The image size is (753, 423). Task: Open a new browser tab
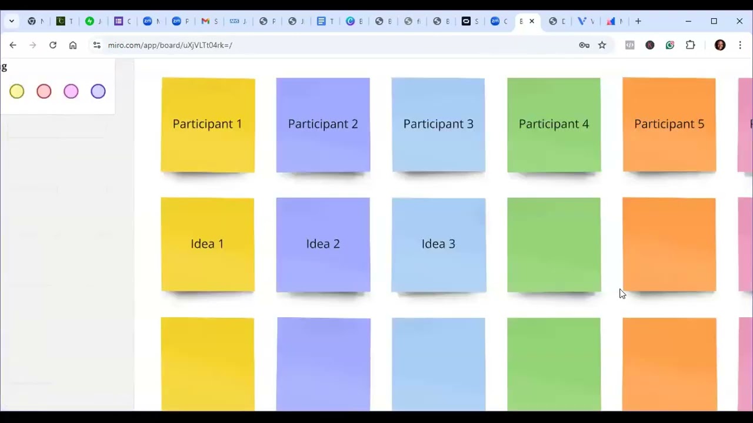[x=638, y=21]
